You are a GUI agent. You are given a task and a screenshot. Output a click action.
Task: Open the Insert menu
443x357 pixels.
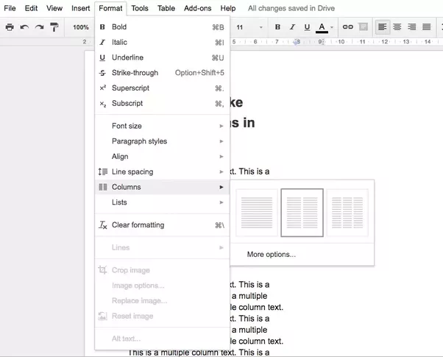pyautogui.click(x=80, y=8)
